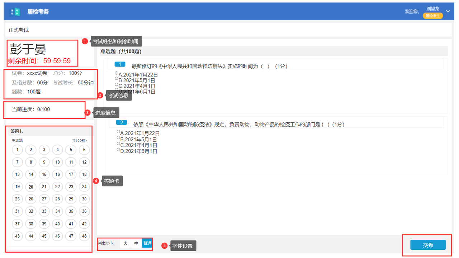This screenshot has height=258, width=459.
Task: Set font size to 中
Action: click(x=136, y=243)
